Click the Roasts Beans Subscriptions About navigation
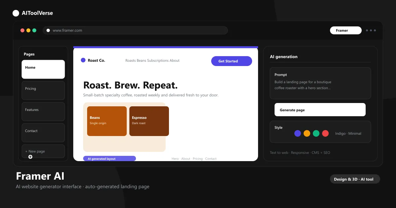 point(152,60)
